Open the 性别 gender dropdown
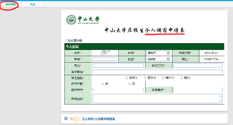Image resolution: width=233 pixels, height=125 pixels. coord(158,53)
